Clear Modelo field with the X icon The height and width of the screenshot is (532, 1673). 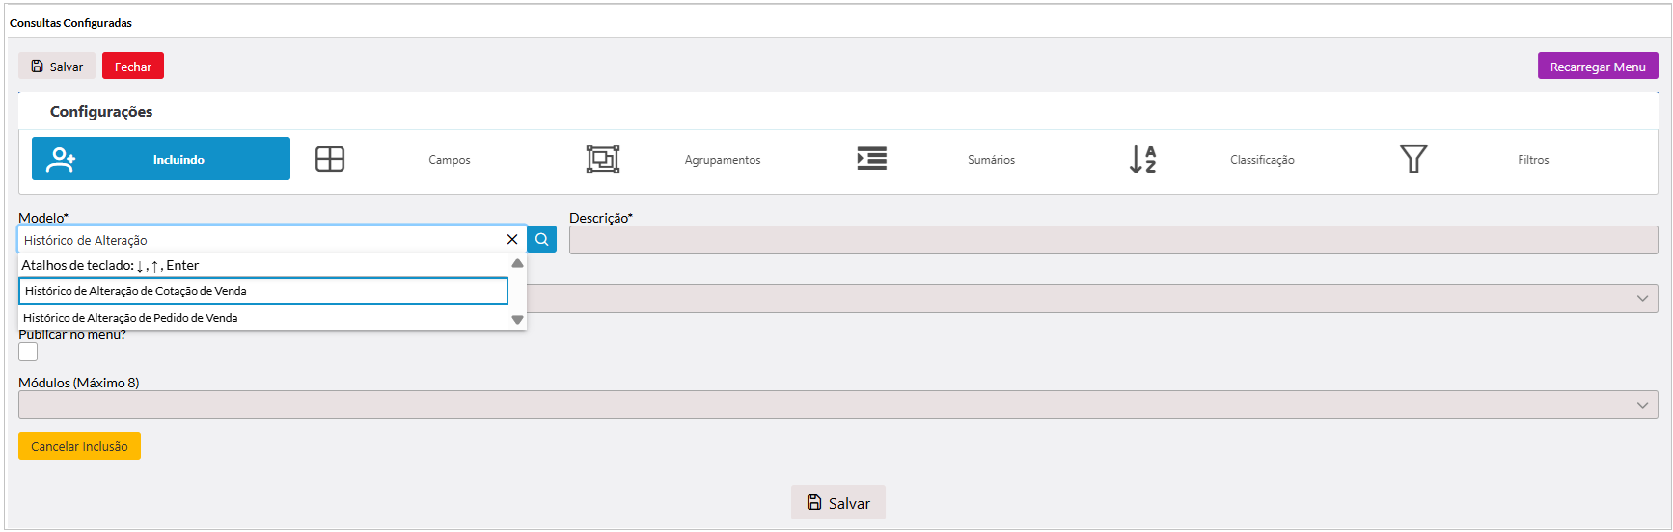(512, 239)
